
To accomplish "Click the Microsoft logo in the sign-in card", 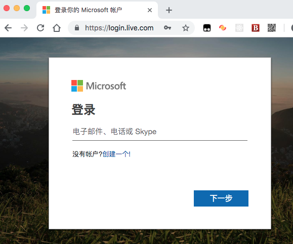I will click(x=99, y=86).
